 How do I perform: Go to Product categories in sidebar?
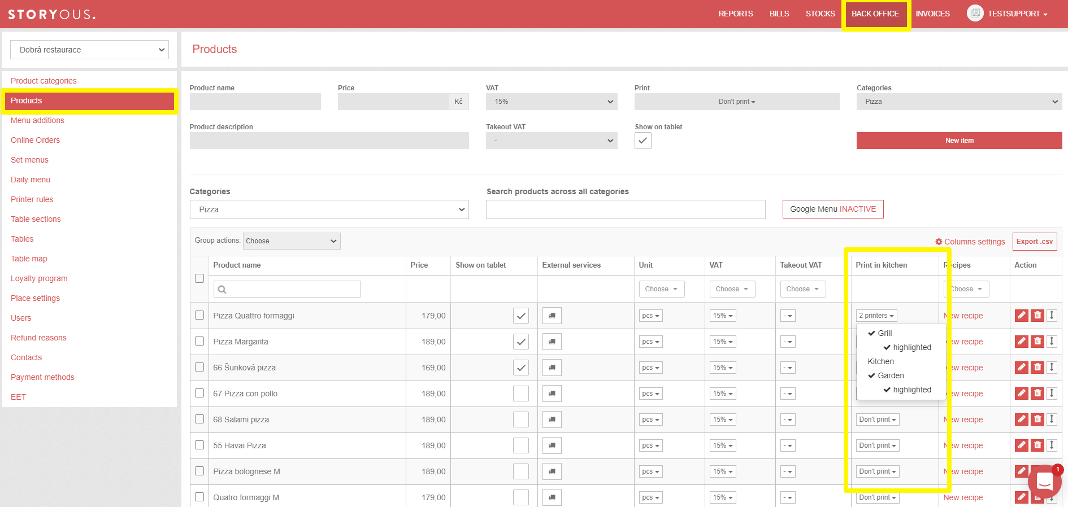point(44,81)
